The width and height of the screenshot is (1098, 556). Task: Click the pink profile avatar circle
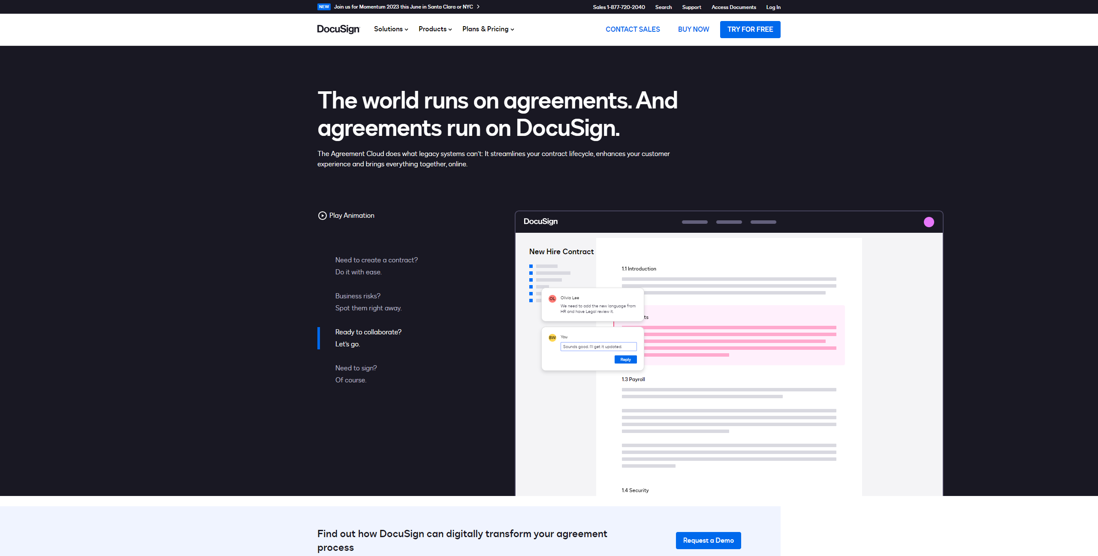[929, 222]
